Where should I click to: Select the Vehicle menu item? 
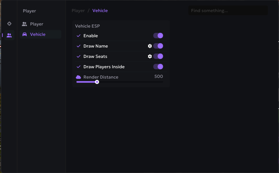click(x=40, y=34)
